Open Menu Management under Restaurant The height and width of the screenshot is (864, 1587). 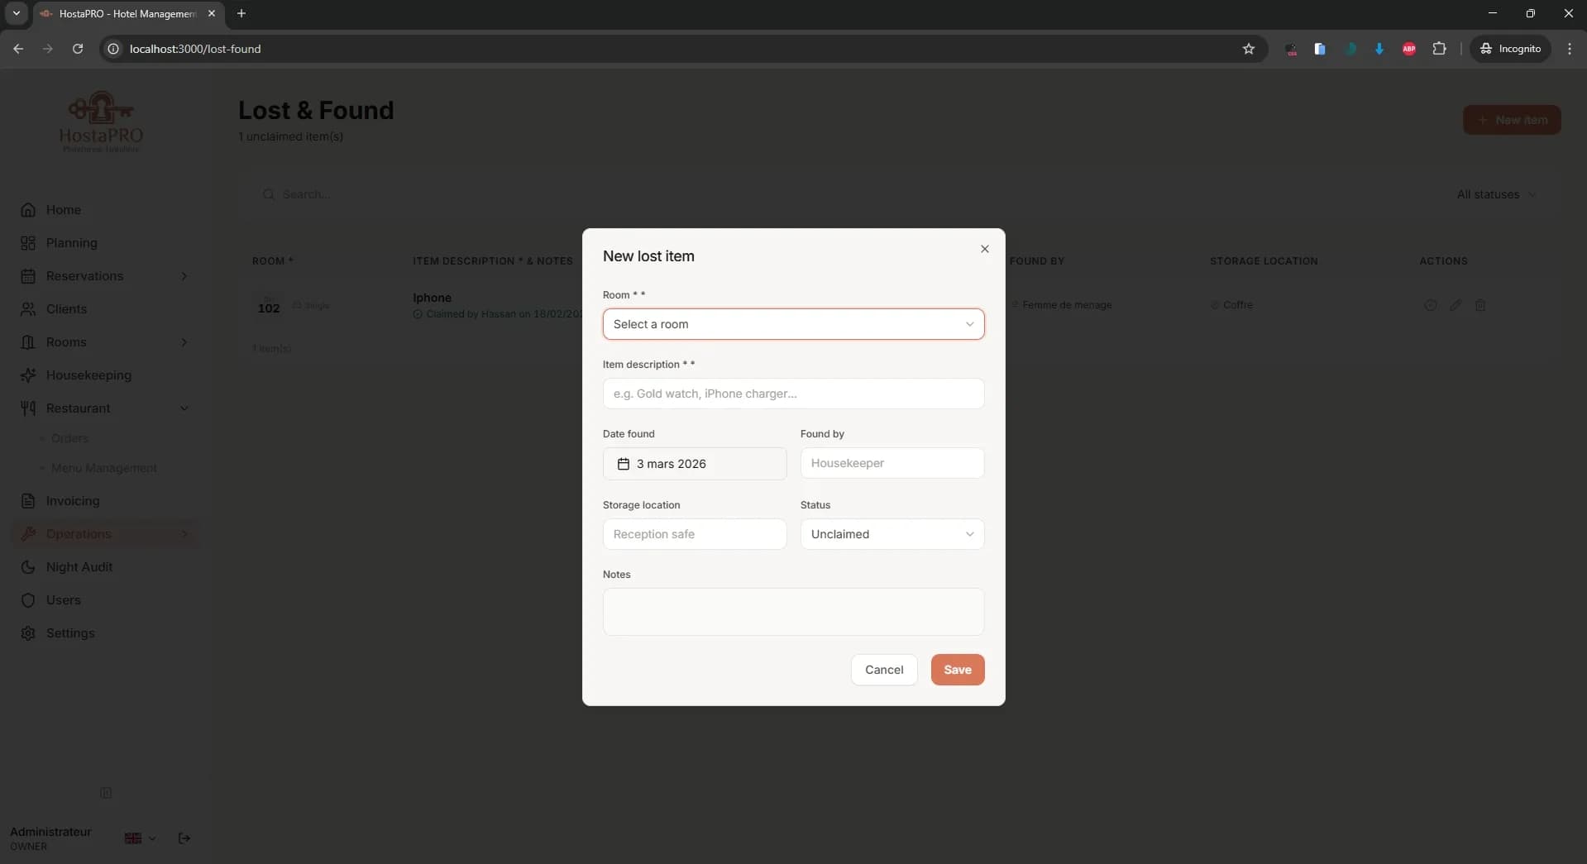tap(103, 468)
